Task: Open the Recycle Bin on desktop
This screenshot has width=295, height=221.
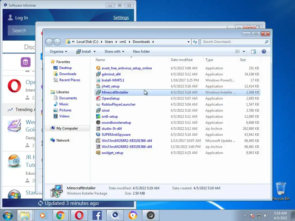Action: pos(281,191)
